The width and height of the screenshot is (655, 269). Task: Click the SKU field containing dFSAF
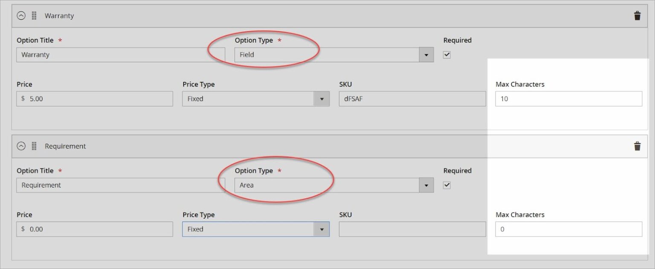coord(412,98)
